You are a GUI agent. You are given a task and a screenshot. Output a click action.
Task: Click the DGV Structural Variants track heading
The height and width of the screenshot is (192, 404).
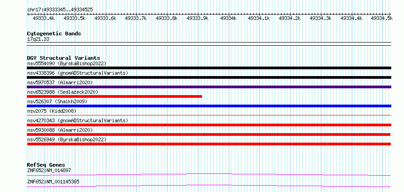click(64, 58)
